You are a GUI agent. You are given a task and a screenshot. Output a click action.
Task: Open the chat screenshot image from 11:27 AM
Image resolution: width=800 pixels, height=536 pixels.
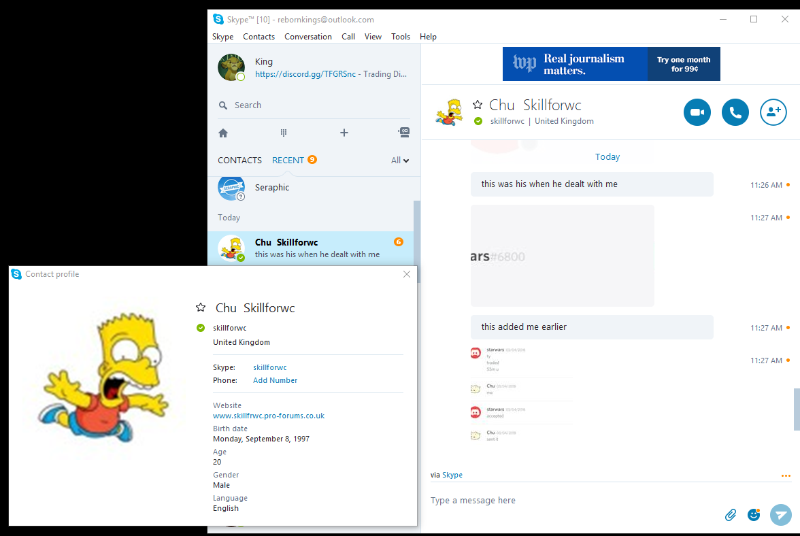coord(521,395)
